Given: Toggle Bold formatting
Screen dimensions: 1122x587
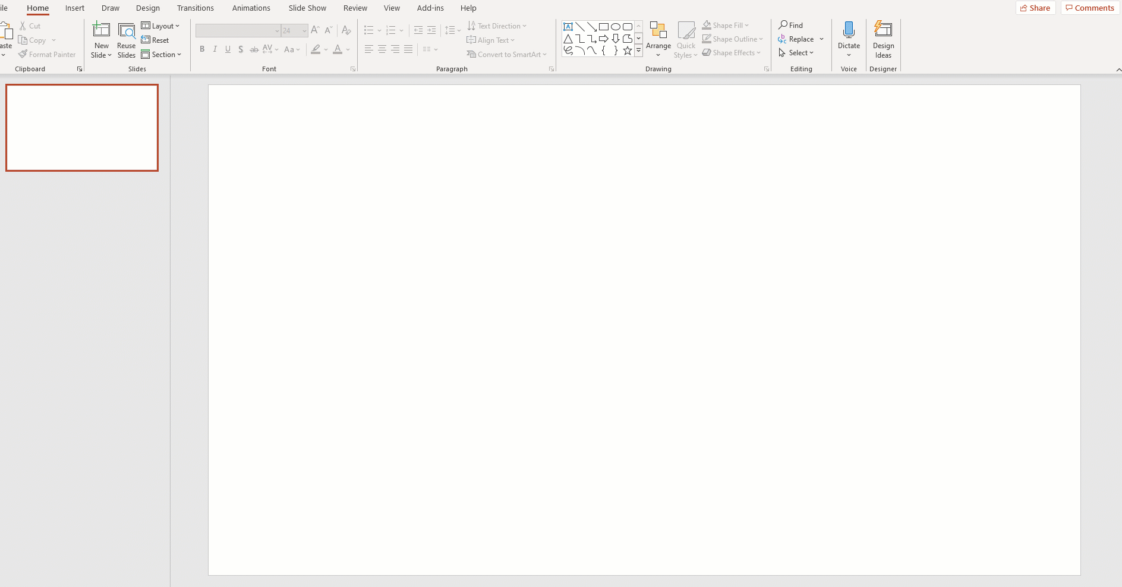Looking at the screenshot, I should [x=202, y=49].
